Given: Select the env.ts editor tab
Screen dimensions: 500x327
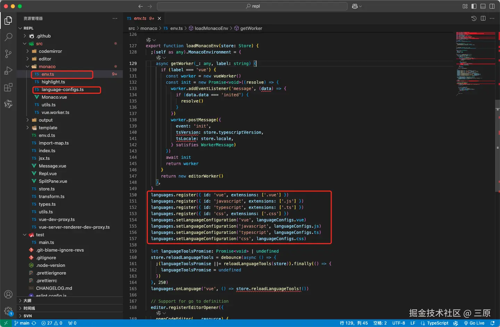Looking at the screenshot, I should coord(140,18).
